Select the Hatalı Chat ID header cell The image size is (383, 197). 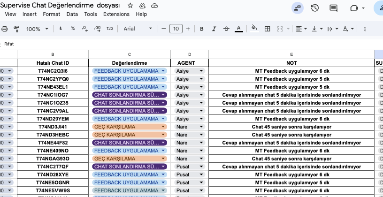(53, 63)
